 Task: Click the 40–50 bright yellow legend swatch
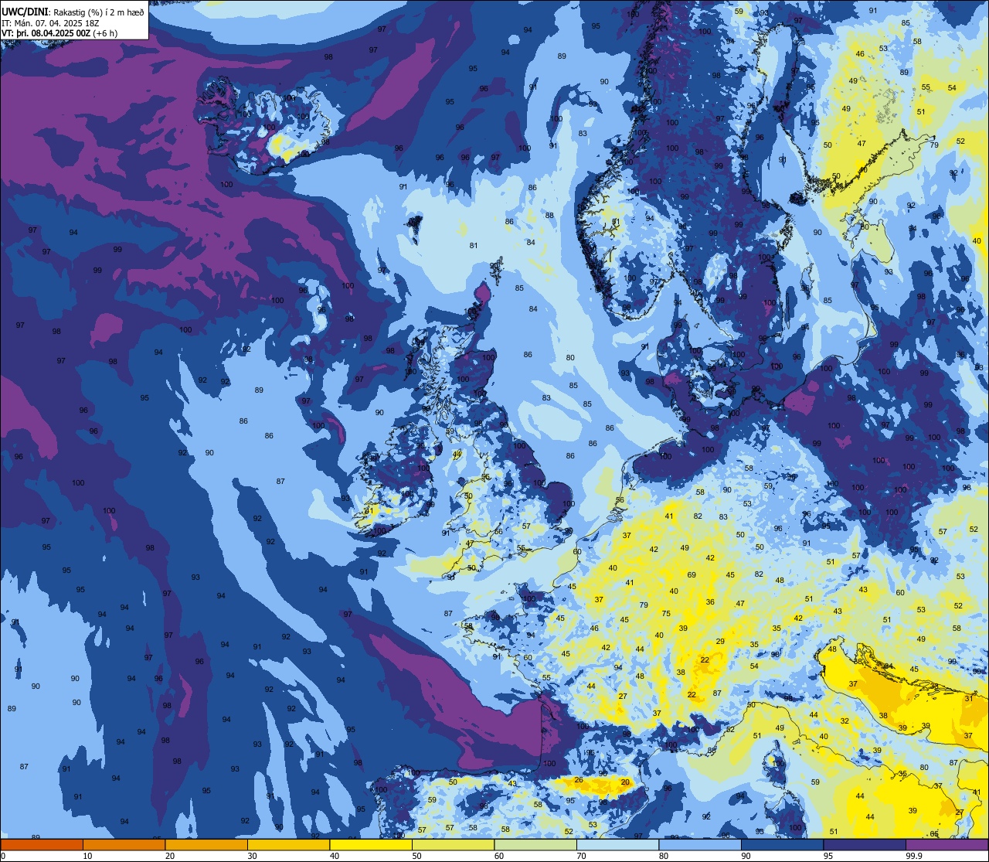coord(371,844)
